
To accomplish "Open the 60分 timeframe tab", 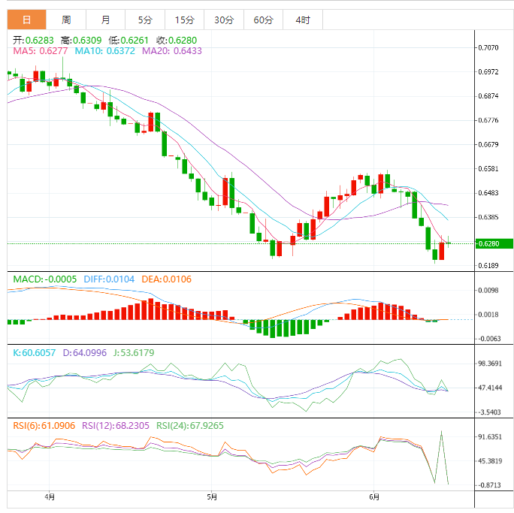I will click(x=263, y=20).
